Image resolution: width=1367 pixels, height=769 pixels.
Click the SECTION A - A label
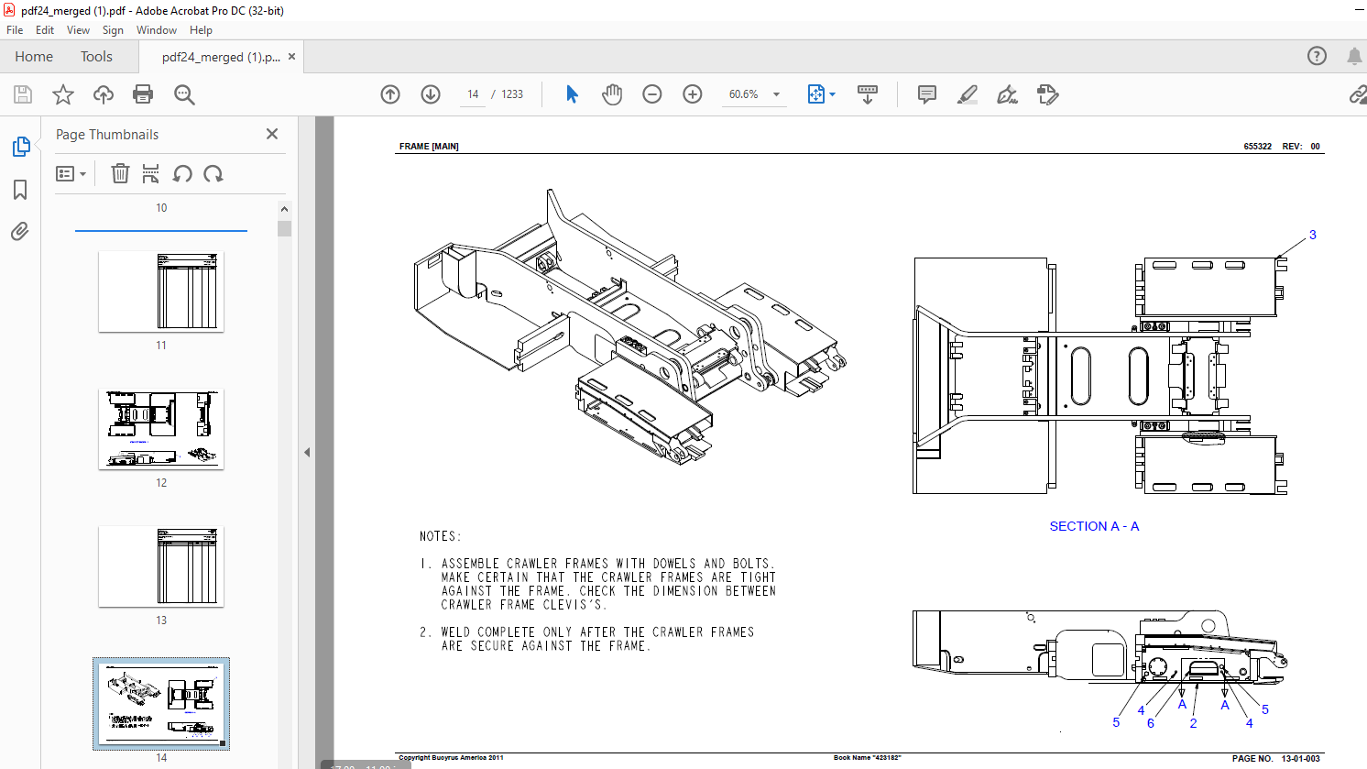1094,526
